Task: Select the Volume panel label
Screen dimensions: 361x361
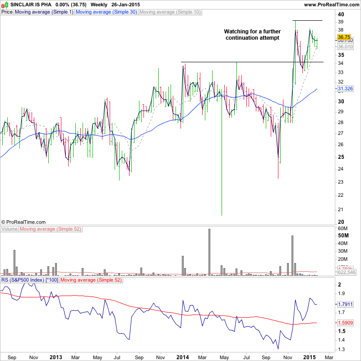Action: click(x=9, y=229)
